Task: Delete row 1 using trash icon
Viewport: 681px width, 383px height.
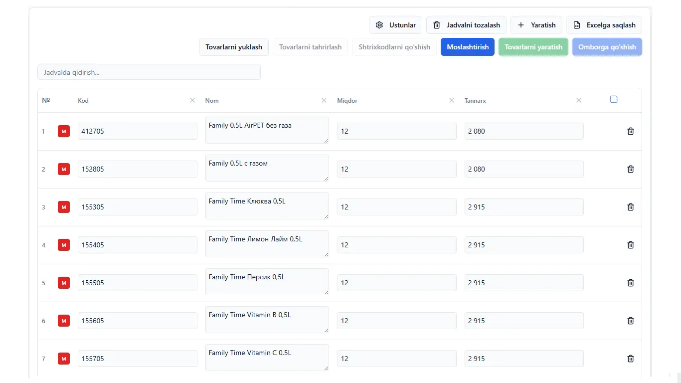Action: tap(630, 131)
